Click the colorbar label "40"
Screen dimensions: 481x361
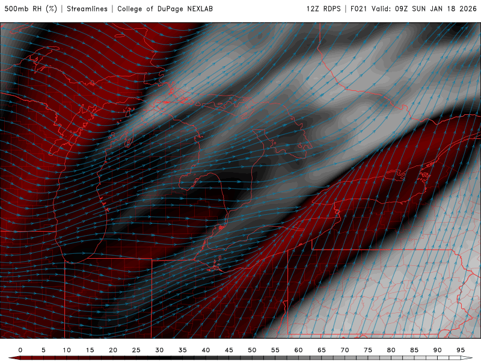[x=206, y=350]
